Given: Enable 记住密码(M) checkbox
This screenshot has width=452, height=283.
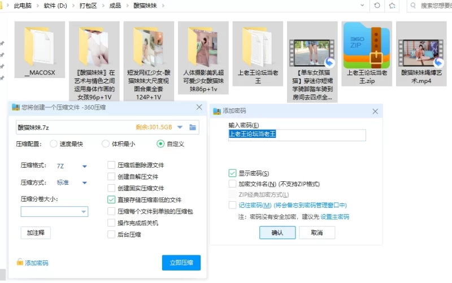Looking at the screenshot, I should coord(232,205).
